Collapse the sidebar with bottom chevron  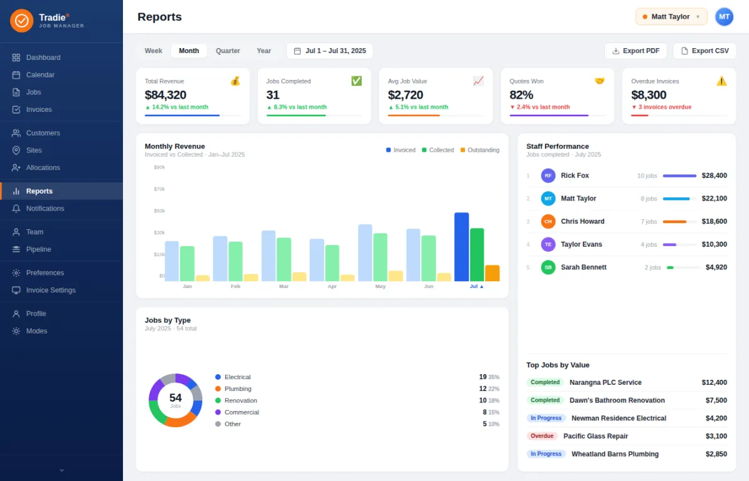(61, 470)
